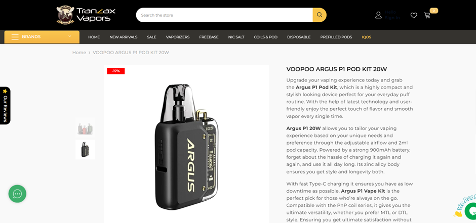
Task: Click the search magnifier button
Action: click(320, 15)
